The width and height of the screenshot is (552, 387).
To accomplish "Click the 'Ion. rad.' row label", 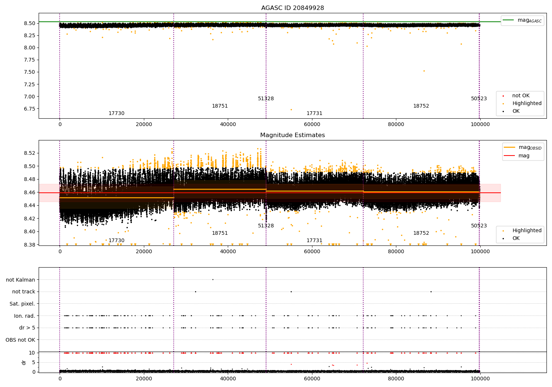I will click(25, 316).
